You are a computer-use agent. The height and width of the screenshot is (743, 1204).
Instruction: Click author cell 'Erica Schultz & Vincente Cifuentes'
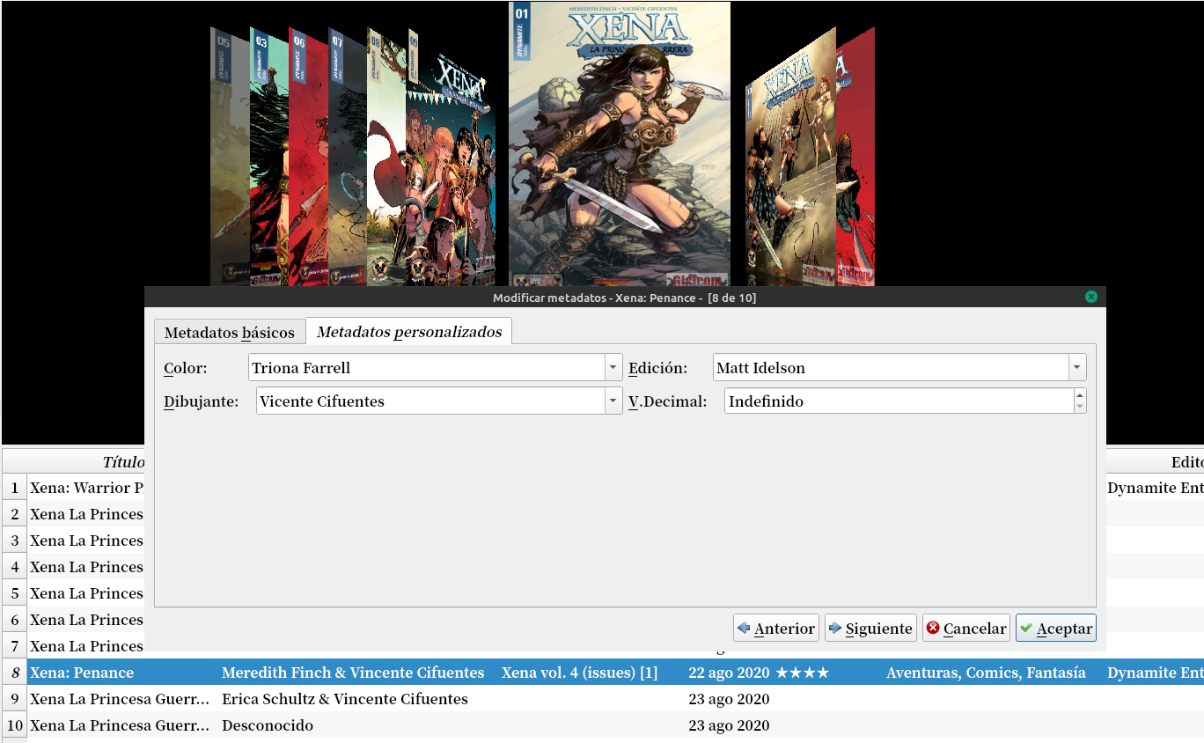[345, 699]
